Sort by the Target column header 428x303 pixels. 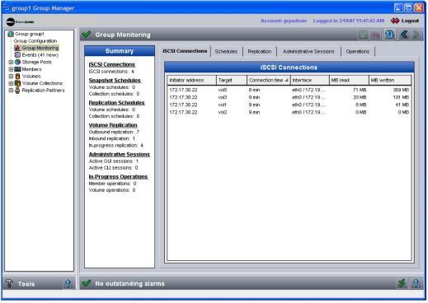pyautogui.click(x=232, y=80)
